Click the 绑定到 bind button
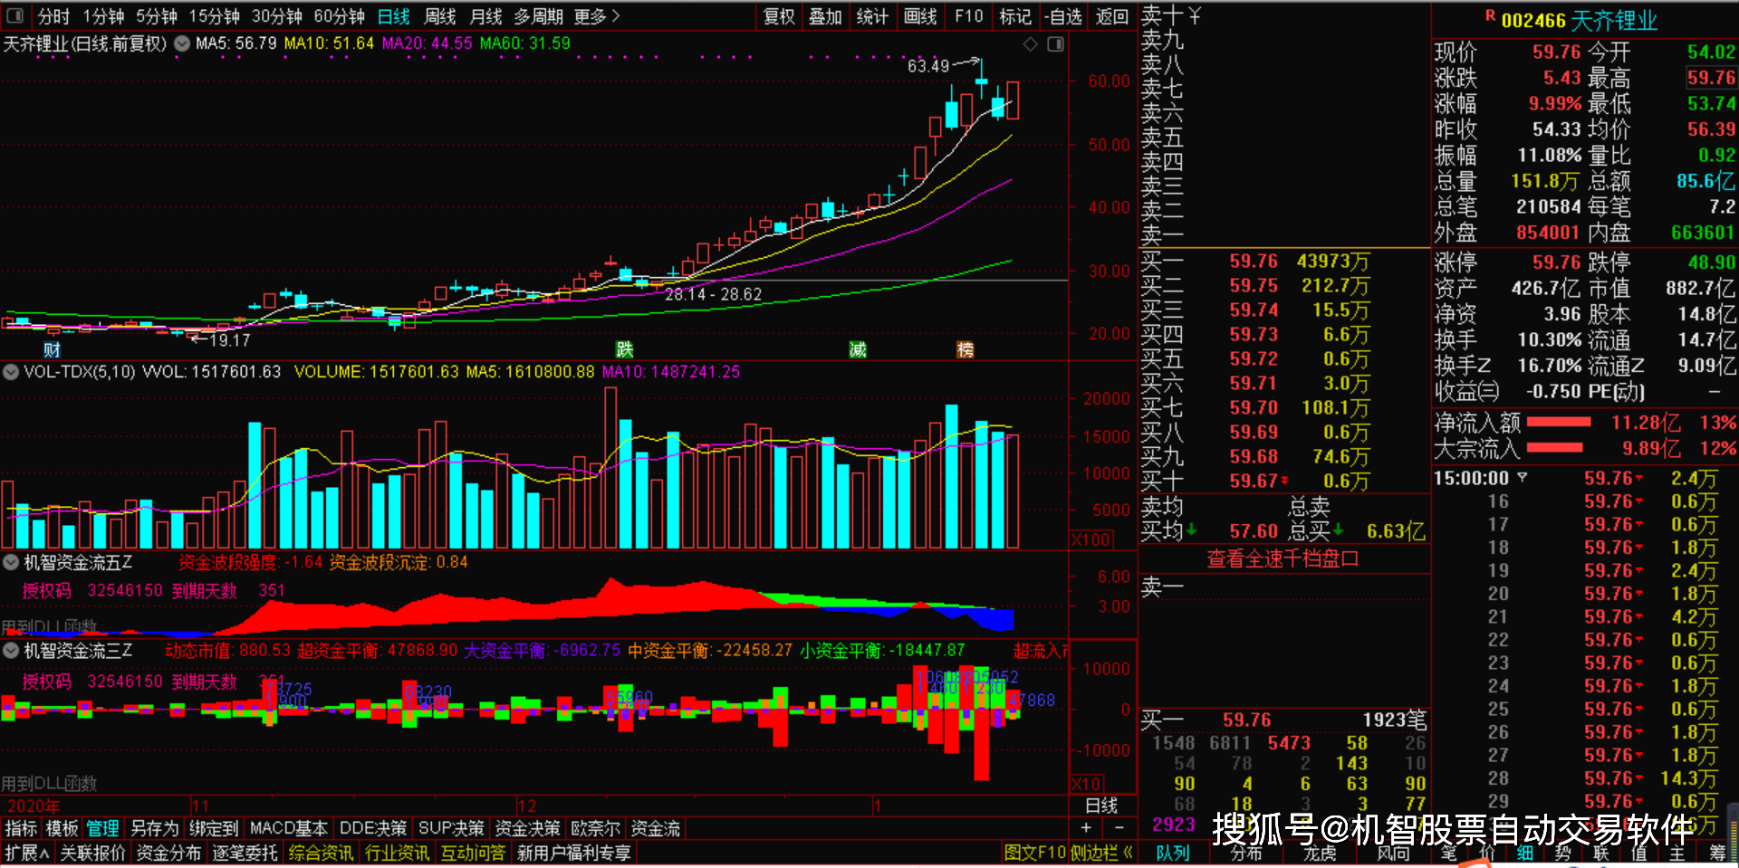 pyautogui.click(x=214, y=828)
